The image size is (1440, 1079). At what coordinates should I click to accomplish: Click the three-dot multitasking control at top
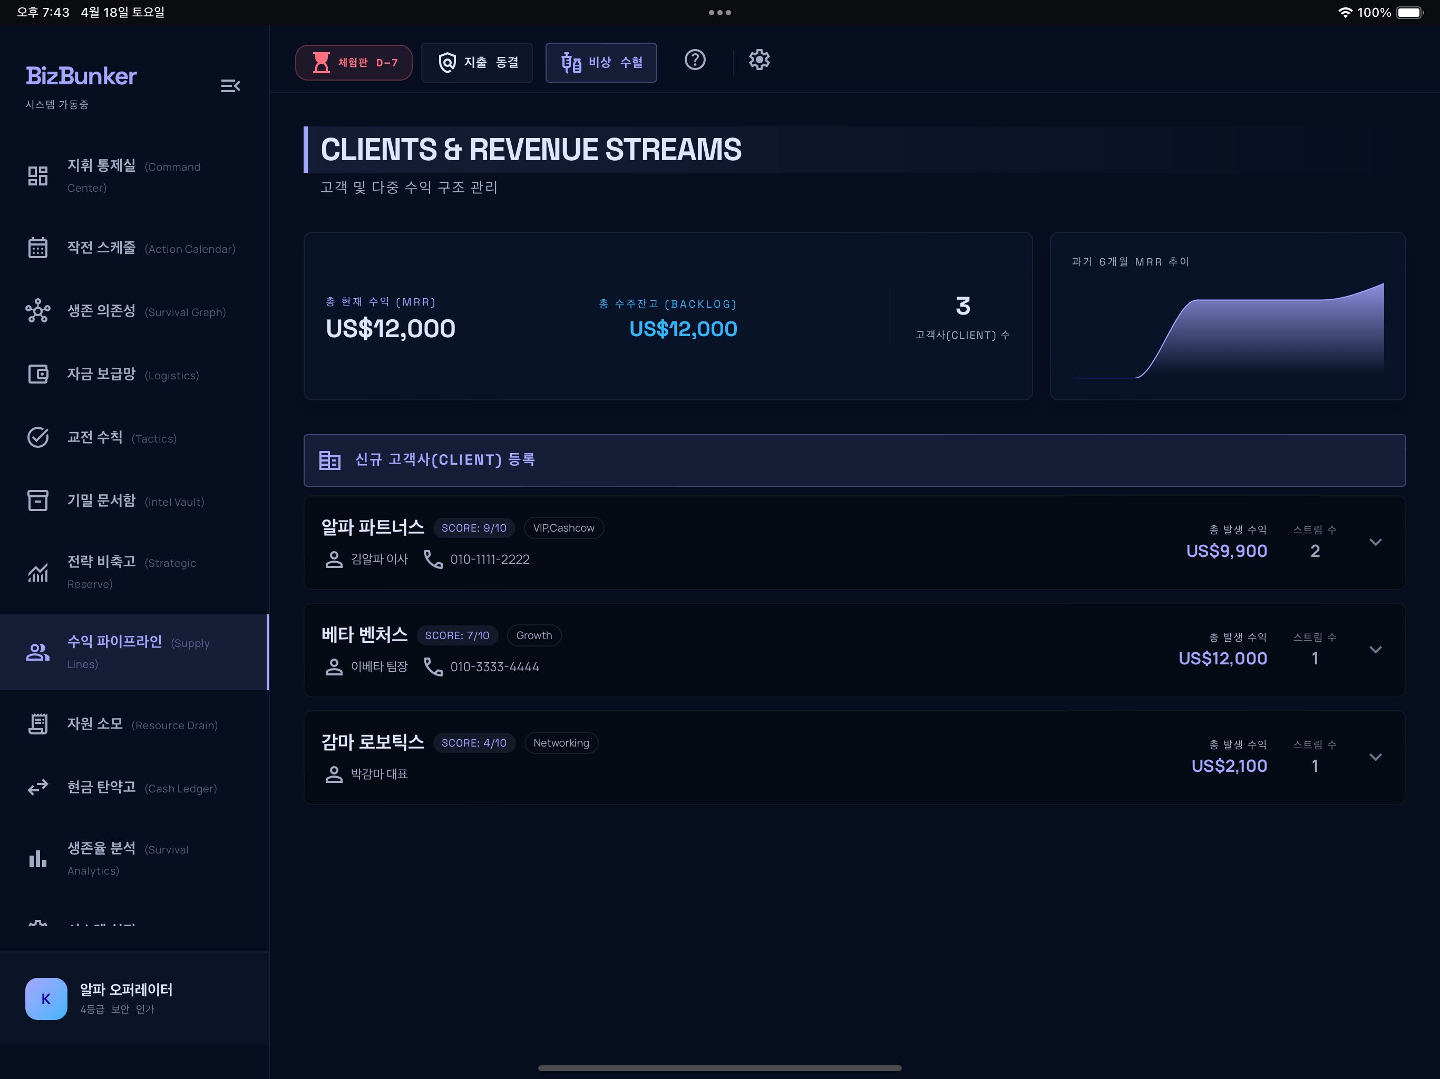(x=719, y=12)
